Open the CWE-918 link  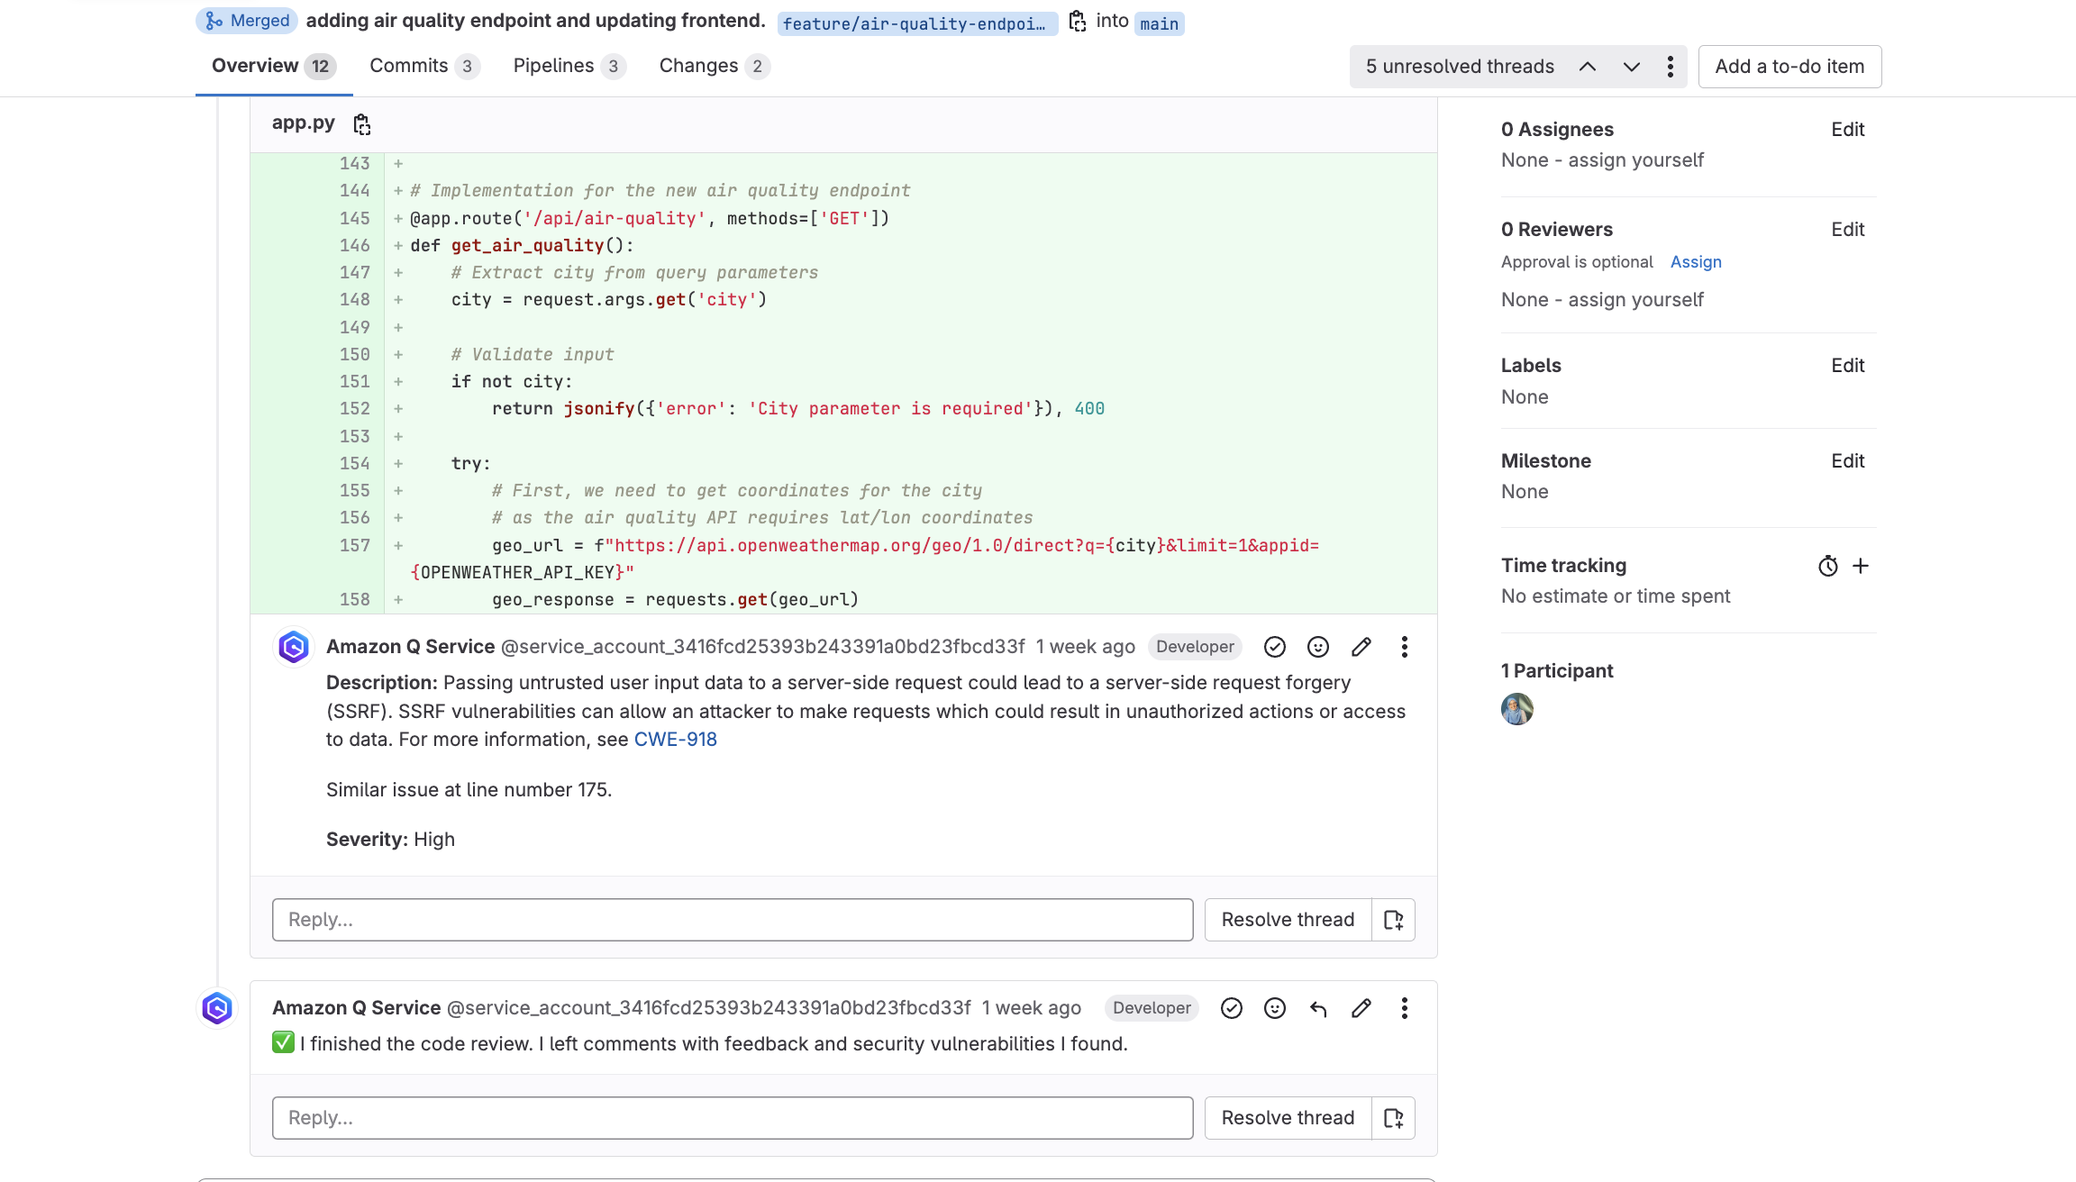click(676, 740)
